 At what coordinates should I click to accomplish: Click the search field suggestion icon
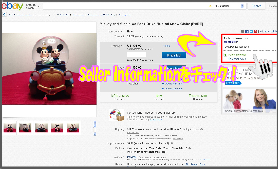pyautogui.click(x=210, y=6)
